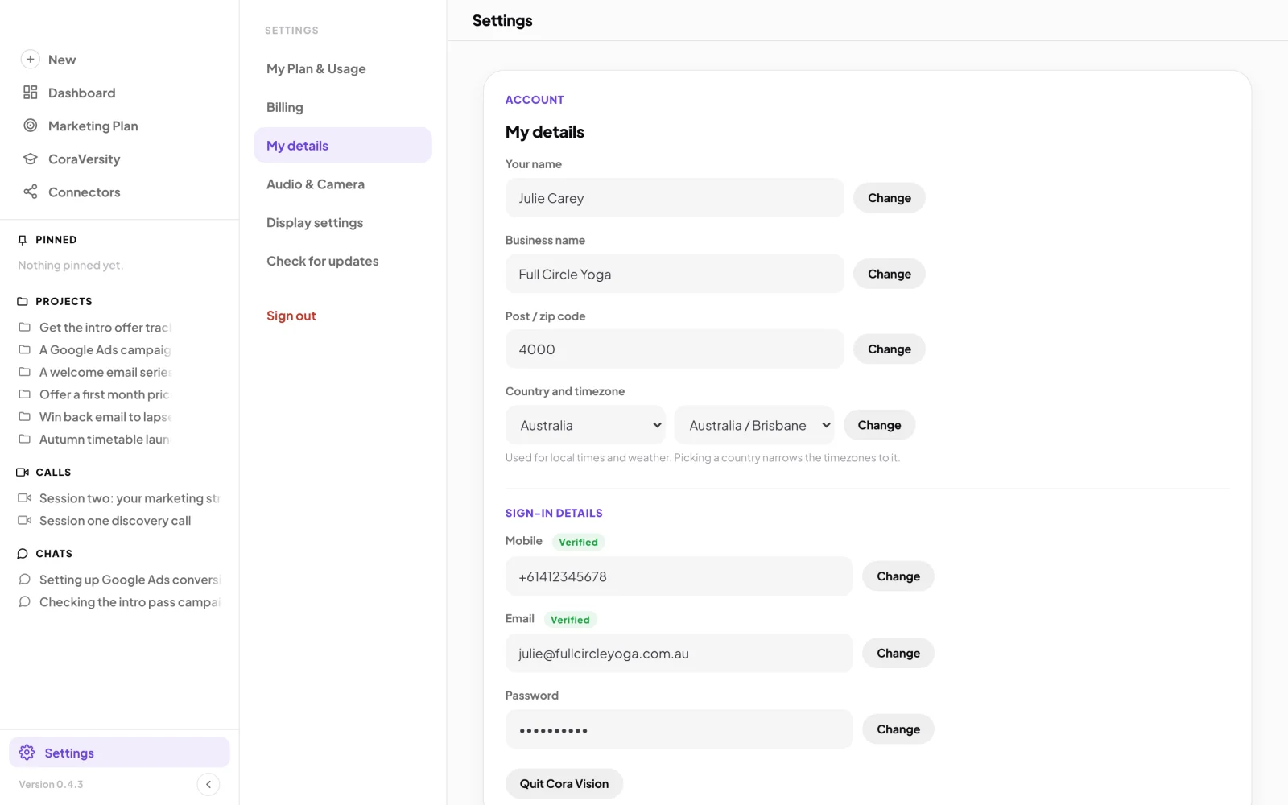Change the business name Full Circle Yoga

(x=890, y=274)
